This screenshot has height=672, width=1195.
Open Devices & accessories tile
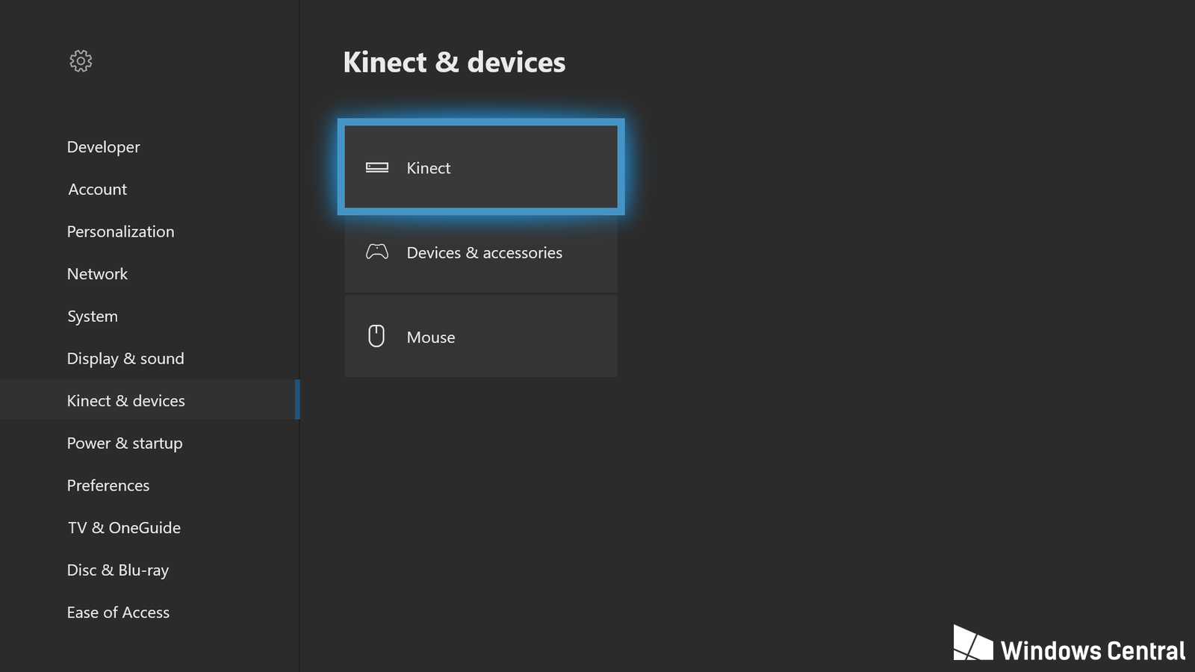[x=480, y=252]
